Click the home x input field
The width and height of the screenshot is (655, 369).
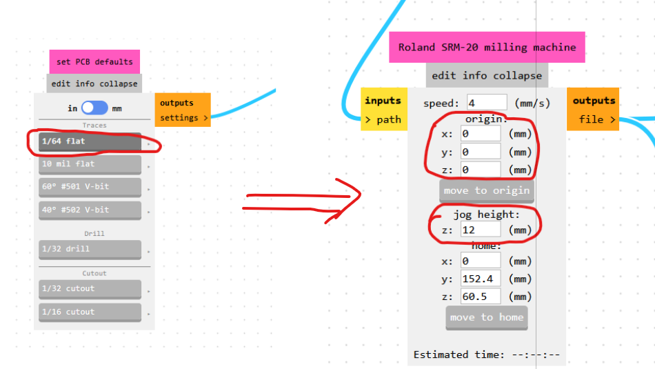pos(481,261)
